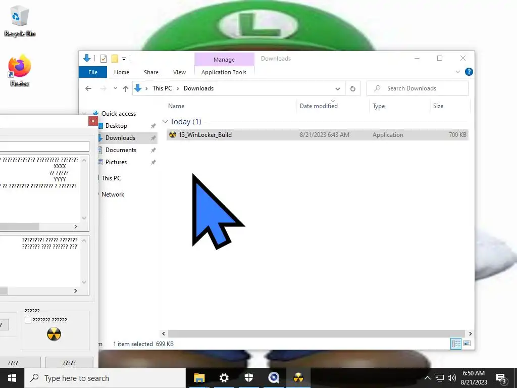The width and height of the screenshot is (517, 388).
Task: Open Windows Security shield on taskbar
Action: click(249, 378)
